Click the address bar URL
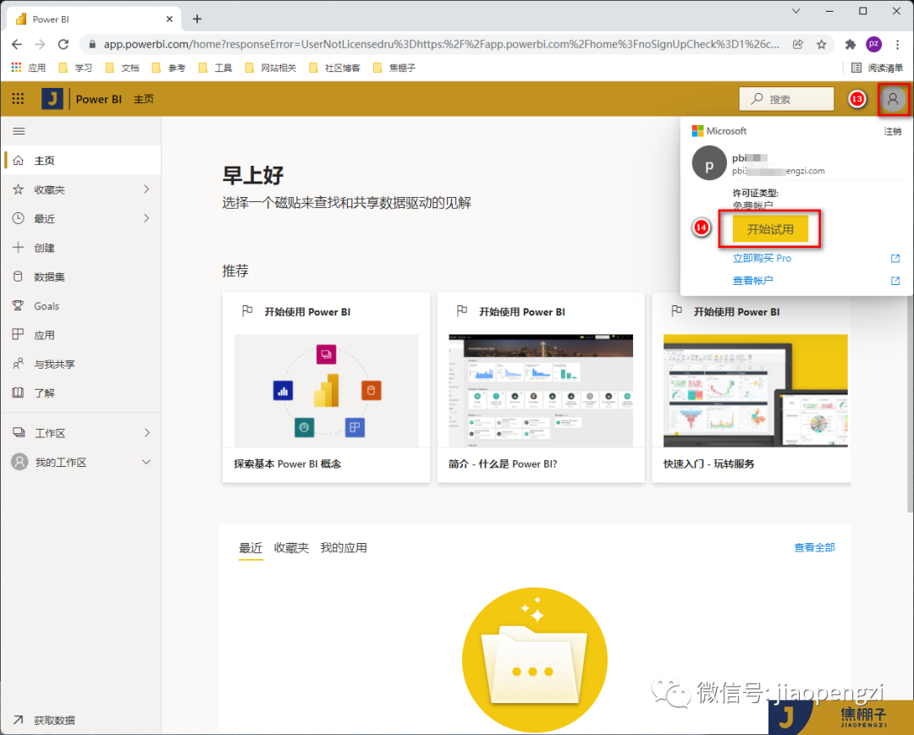This screenshot has height=735, width=914. click(x=441, y=44)
